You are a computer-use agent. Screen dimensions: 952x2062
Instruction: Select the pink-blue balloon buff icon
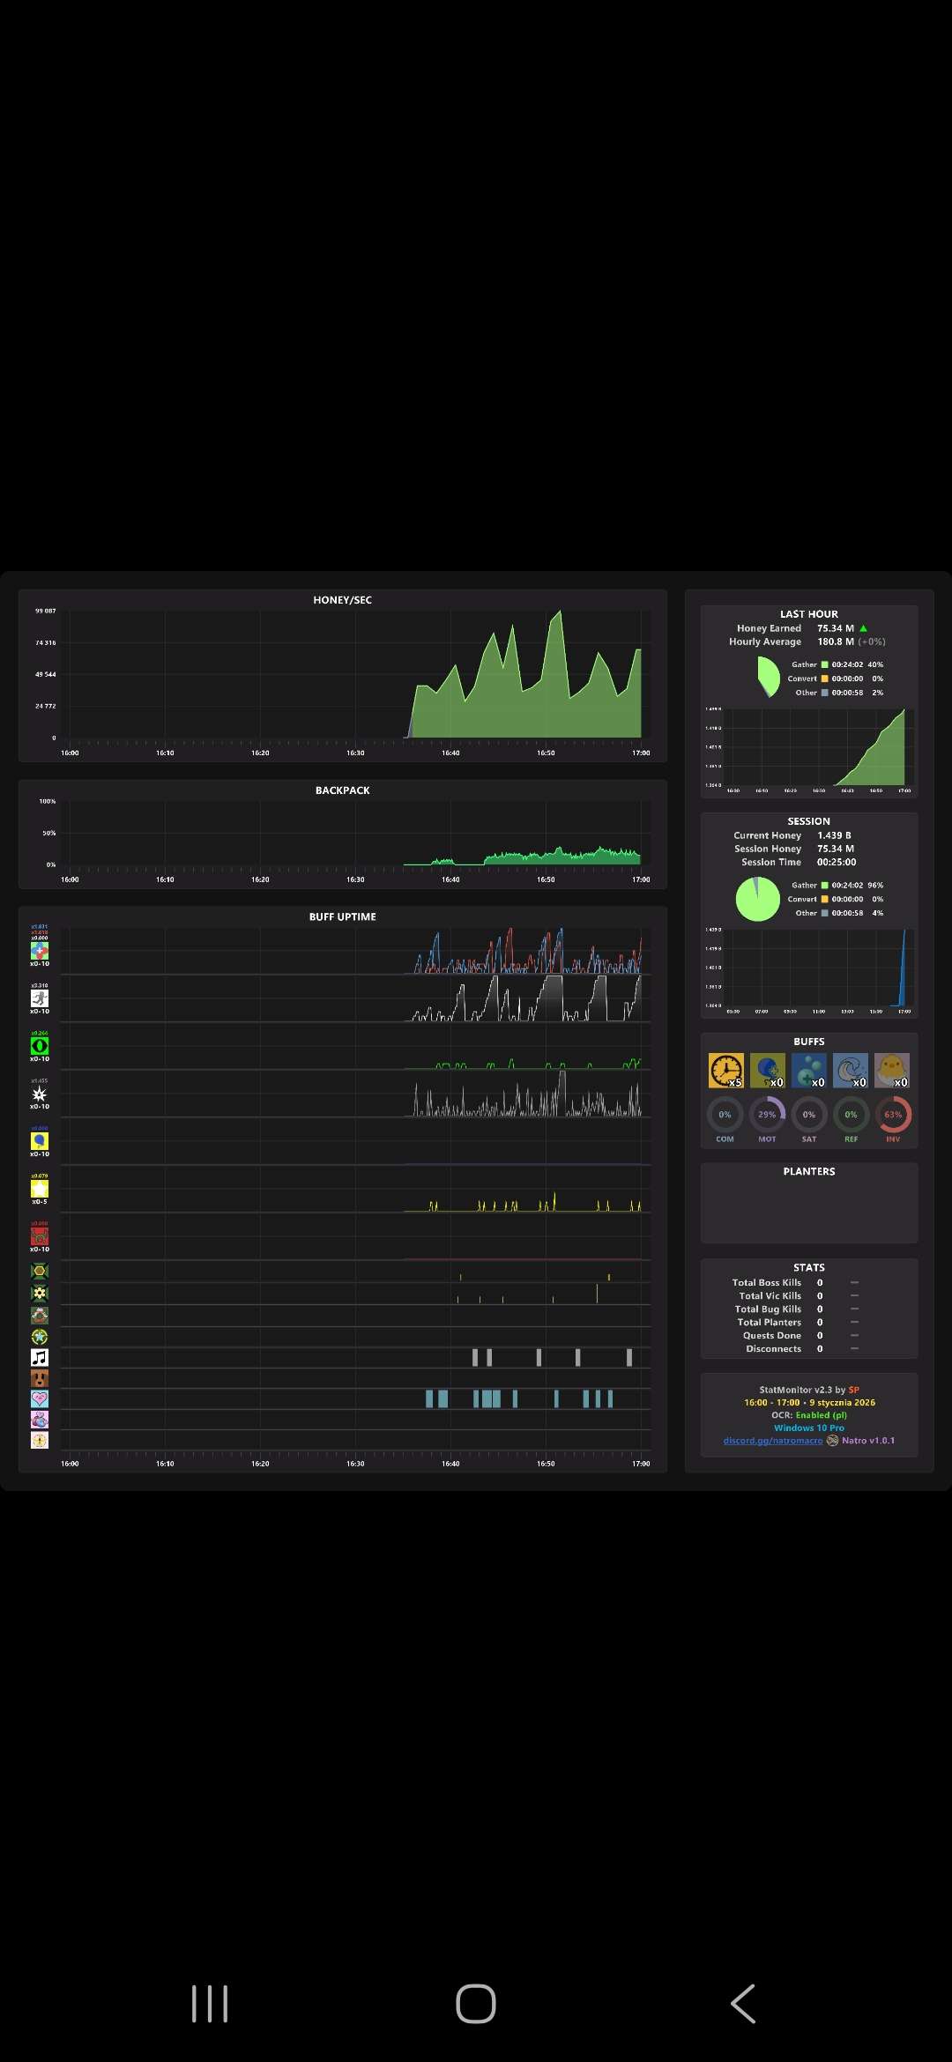click(40, 1420)
